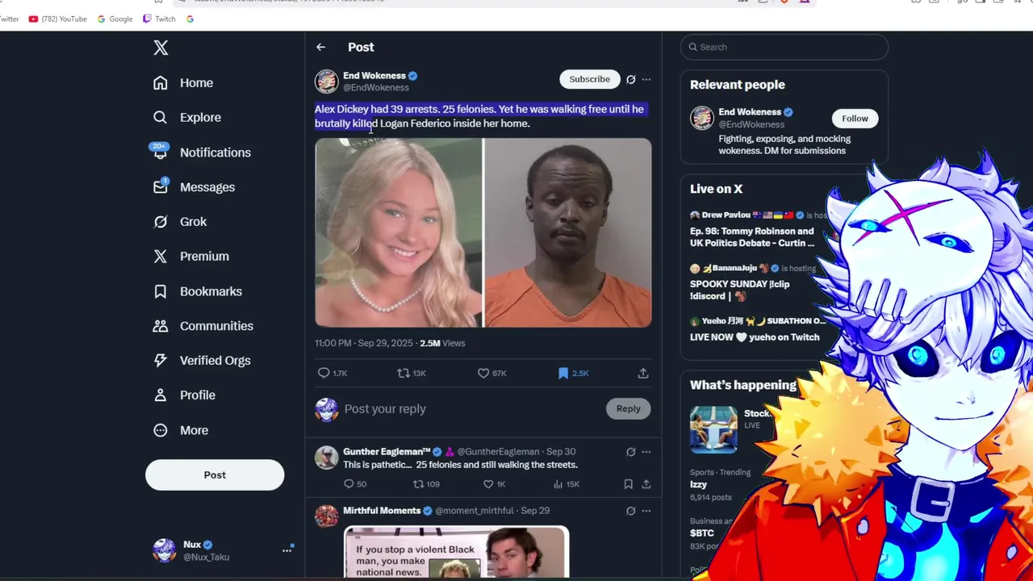This screenshot has width=1033, height=581.
Task: Open man's mugshot photo
Action: click(x=567, y=232)
